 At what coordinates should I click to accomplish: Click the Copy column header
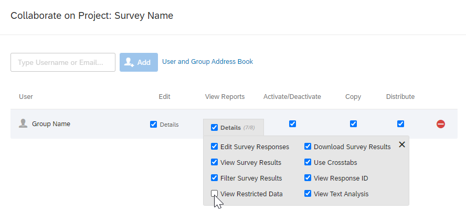click(353, 97)
